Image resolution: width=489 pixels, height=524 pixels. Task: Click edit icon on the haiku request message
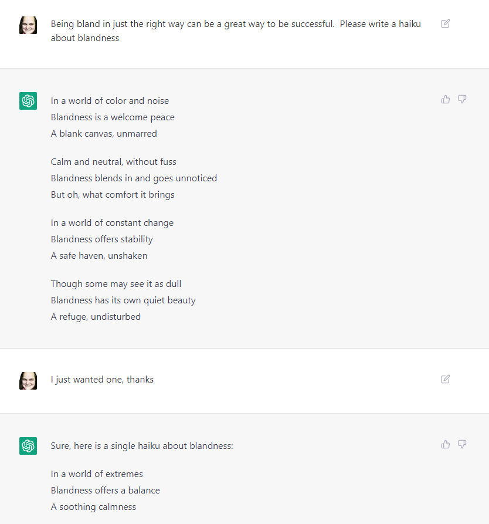[x=445, y=23]
